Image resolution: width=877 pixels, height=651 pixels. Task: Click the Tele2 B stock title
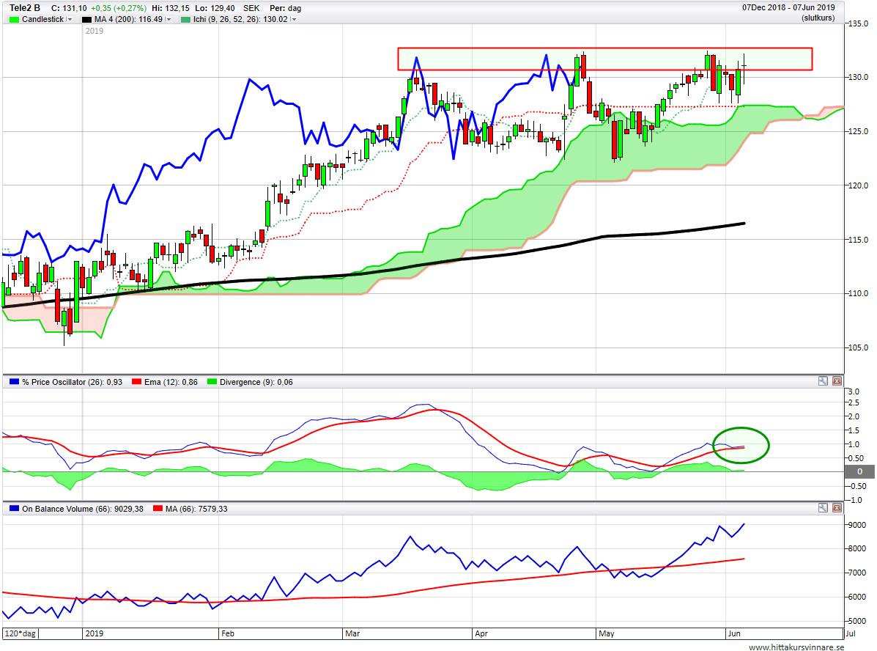coord(25,8)
